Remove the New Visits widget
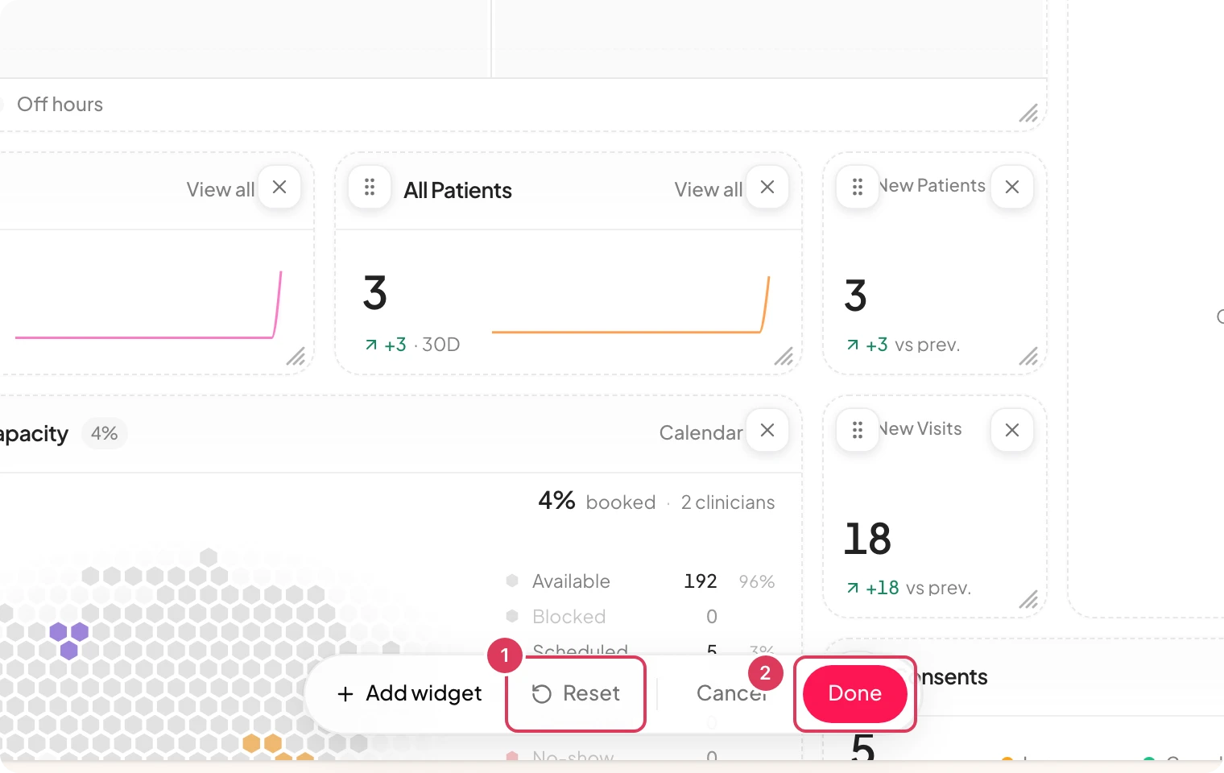 pos(1012,430)
